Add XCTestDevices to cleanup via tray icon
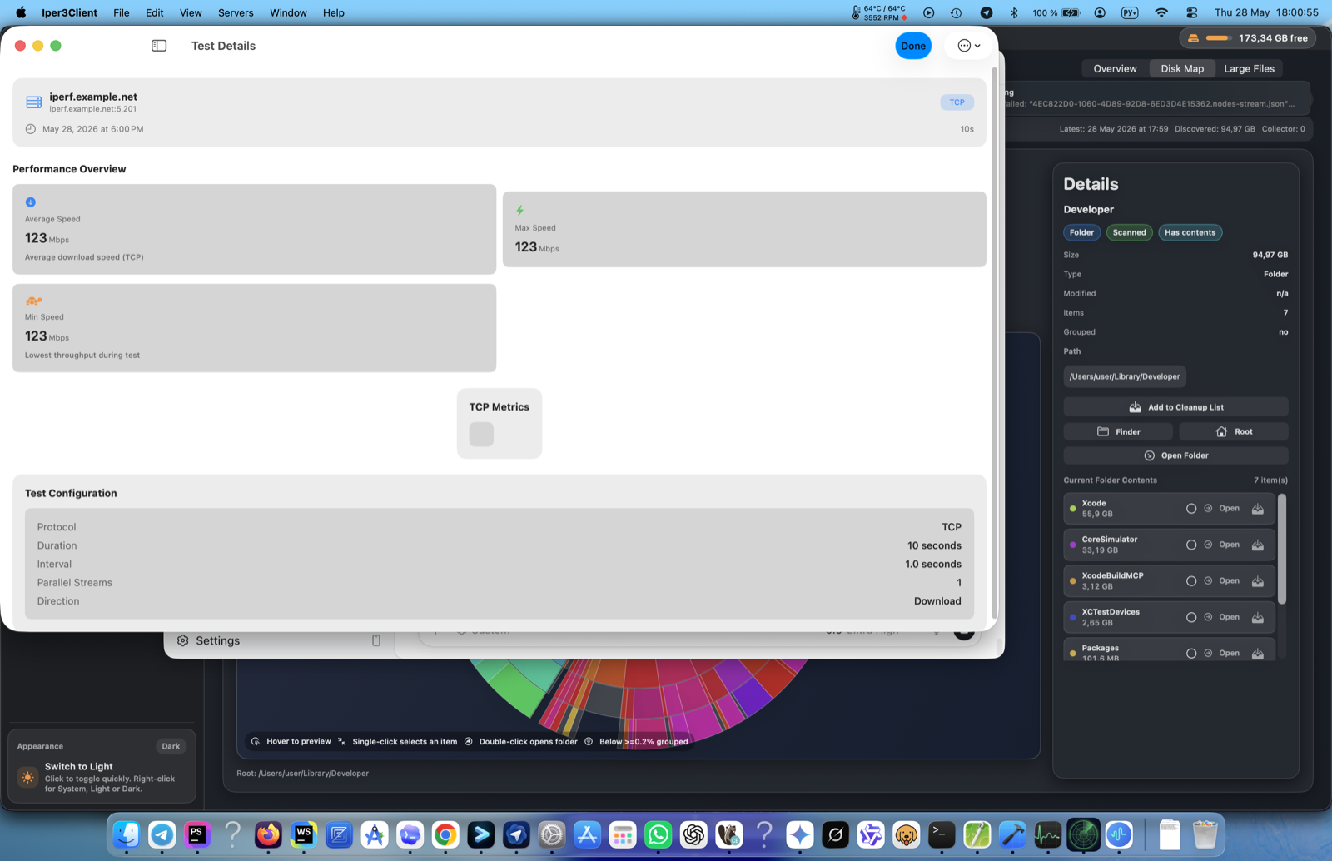1332x861 pixels. coord(1258,617)
